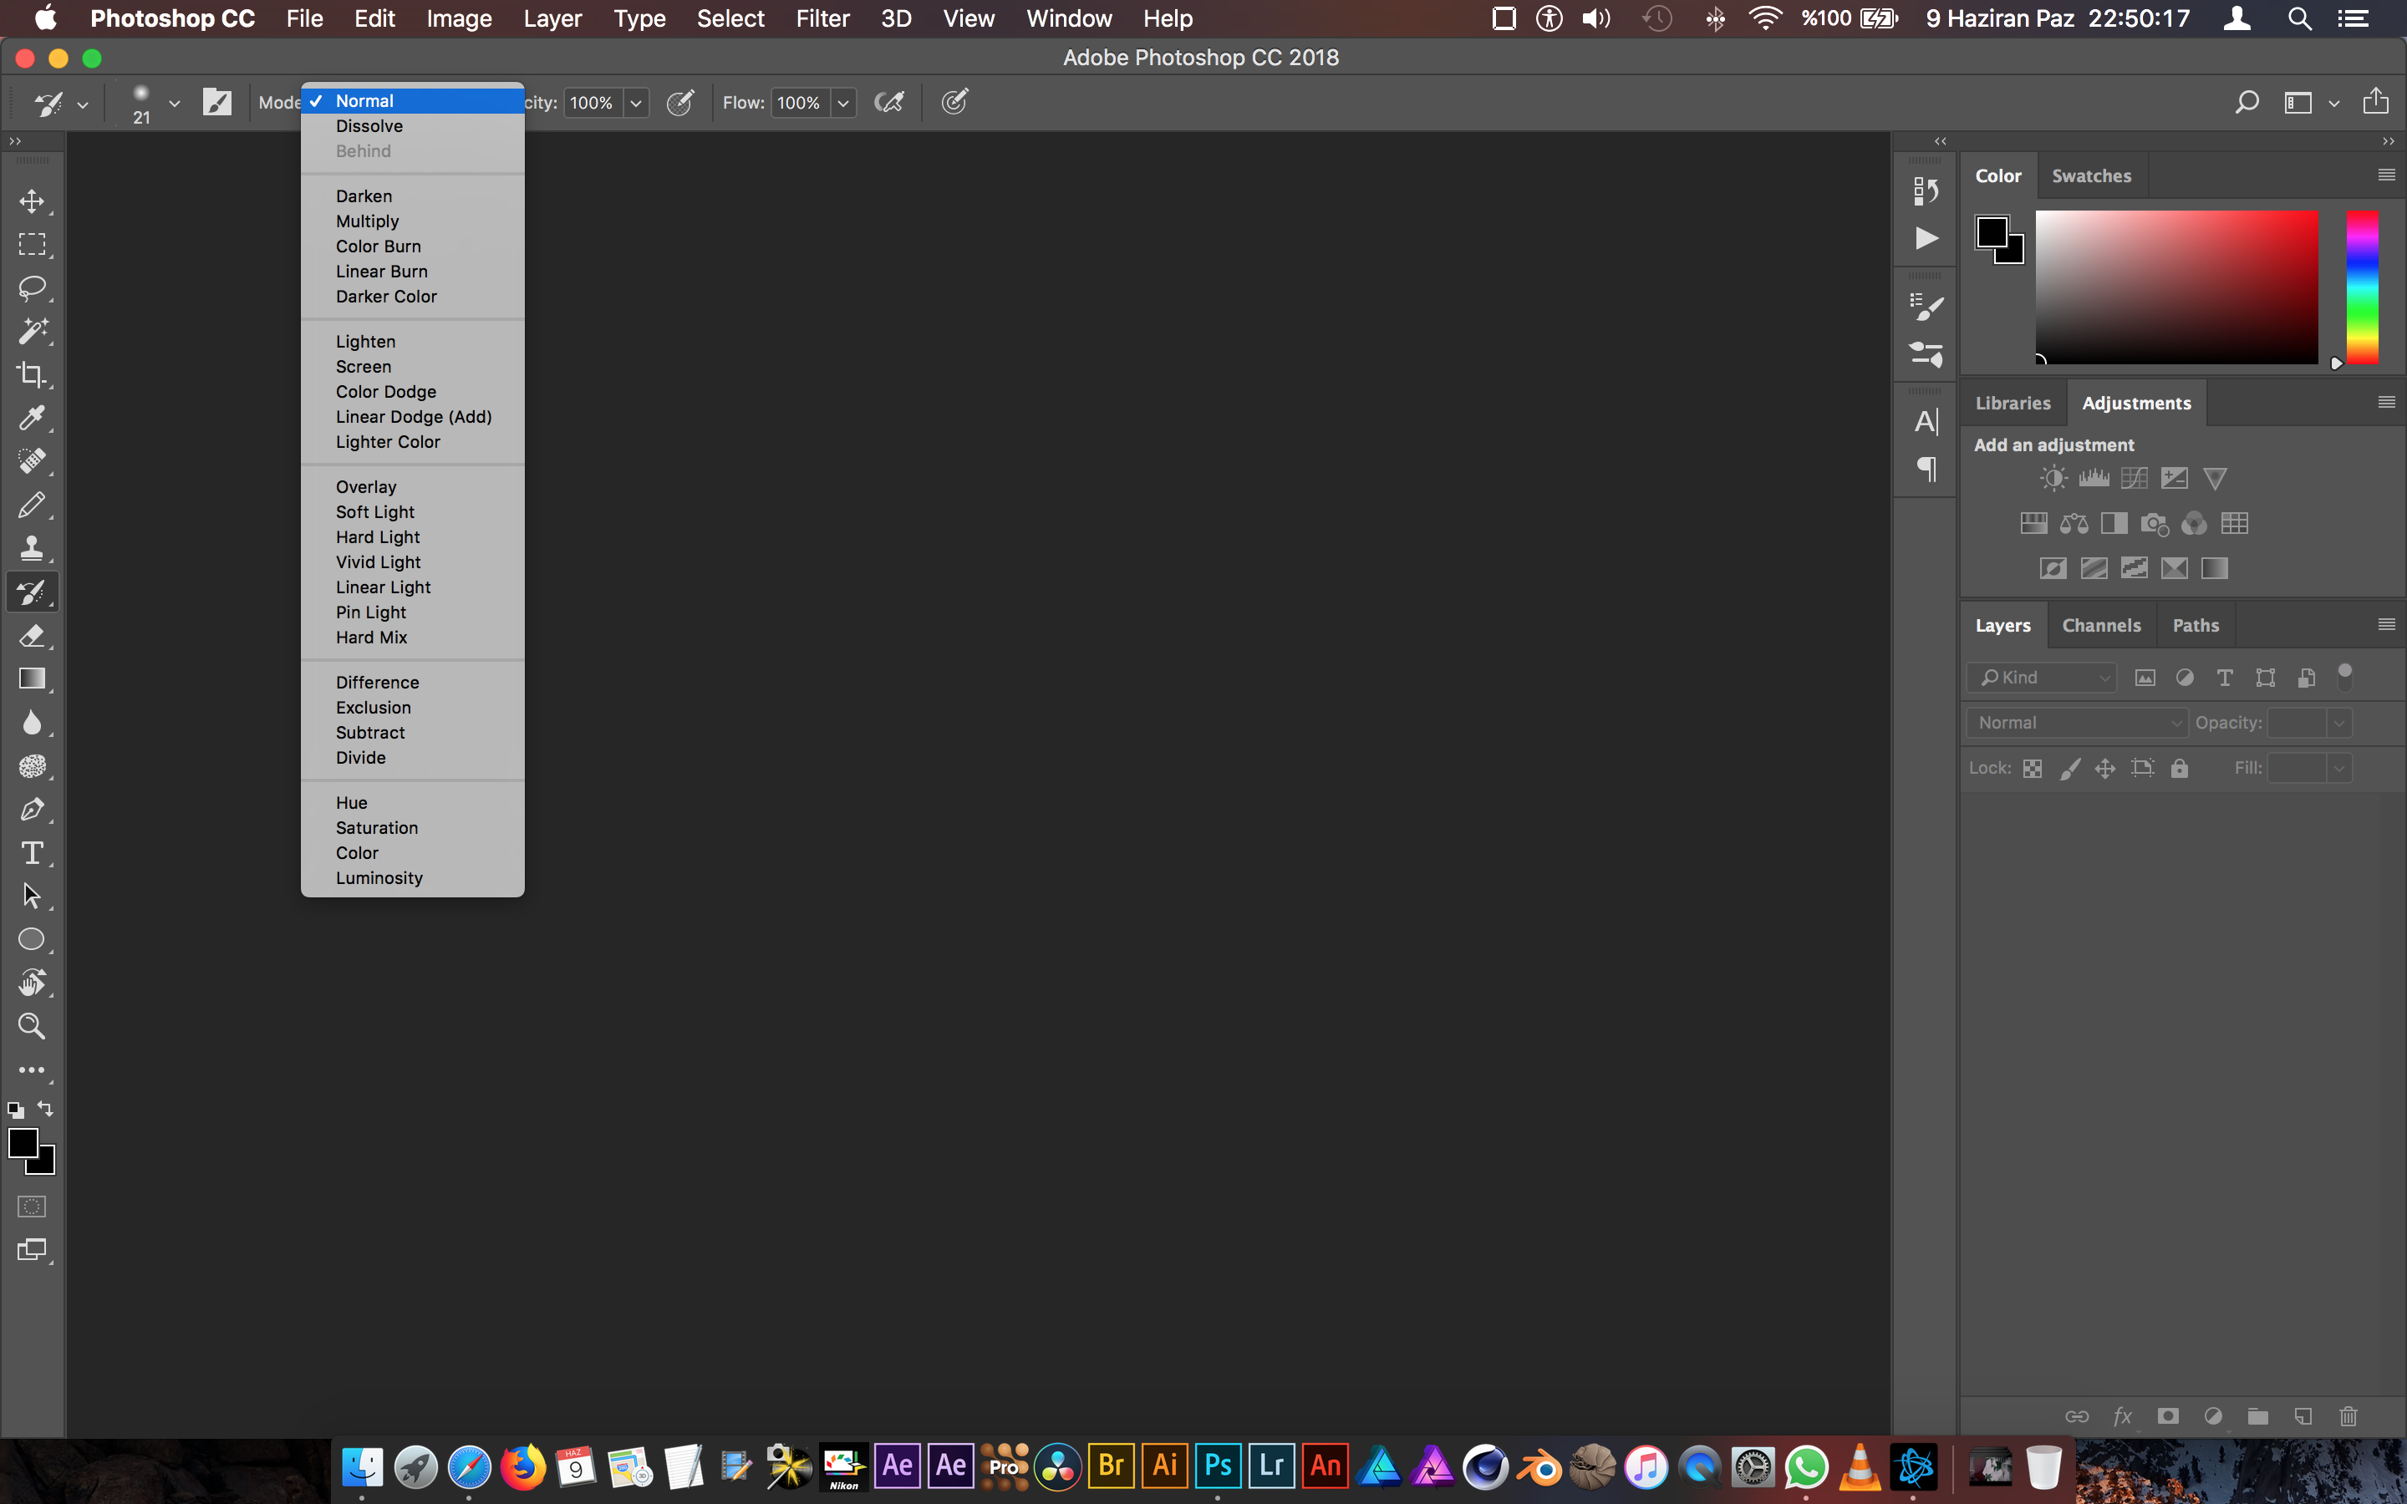Expand the Opacity slider dropdown
This screenshot has height=1504, width=2407.
637,103
